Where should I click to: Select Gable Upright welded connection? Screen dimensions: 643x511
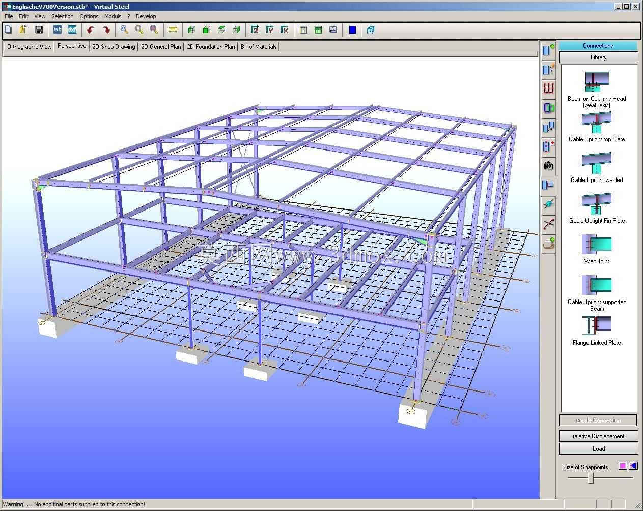pyautogui.click(x=597, y=168)
